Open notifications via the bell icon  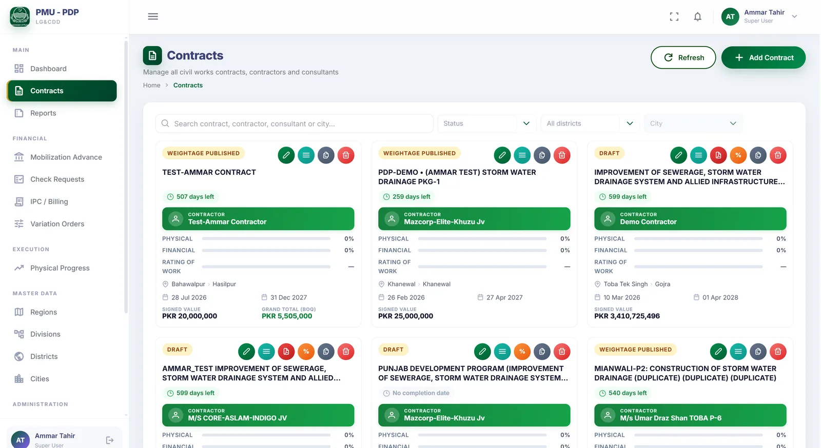pos(698,16)
